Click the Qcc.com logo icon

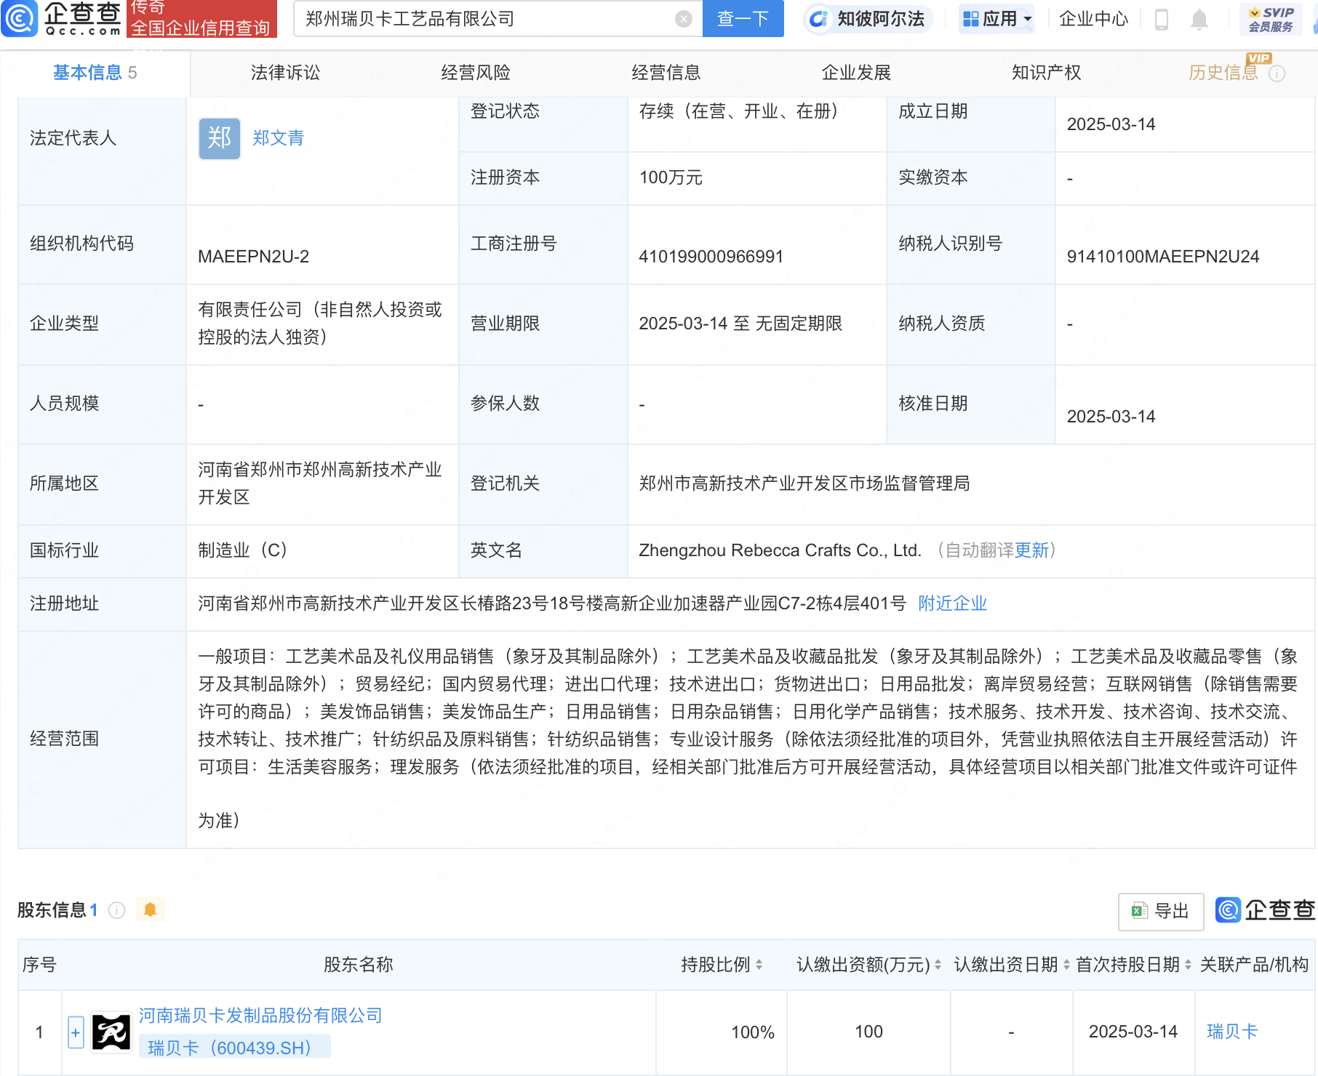(x=20, y=18)
